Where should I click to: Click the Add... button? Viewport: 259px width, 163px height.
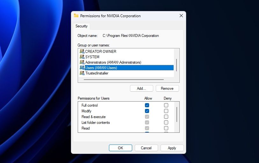click(x=141, y=89)
